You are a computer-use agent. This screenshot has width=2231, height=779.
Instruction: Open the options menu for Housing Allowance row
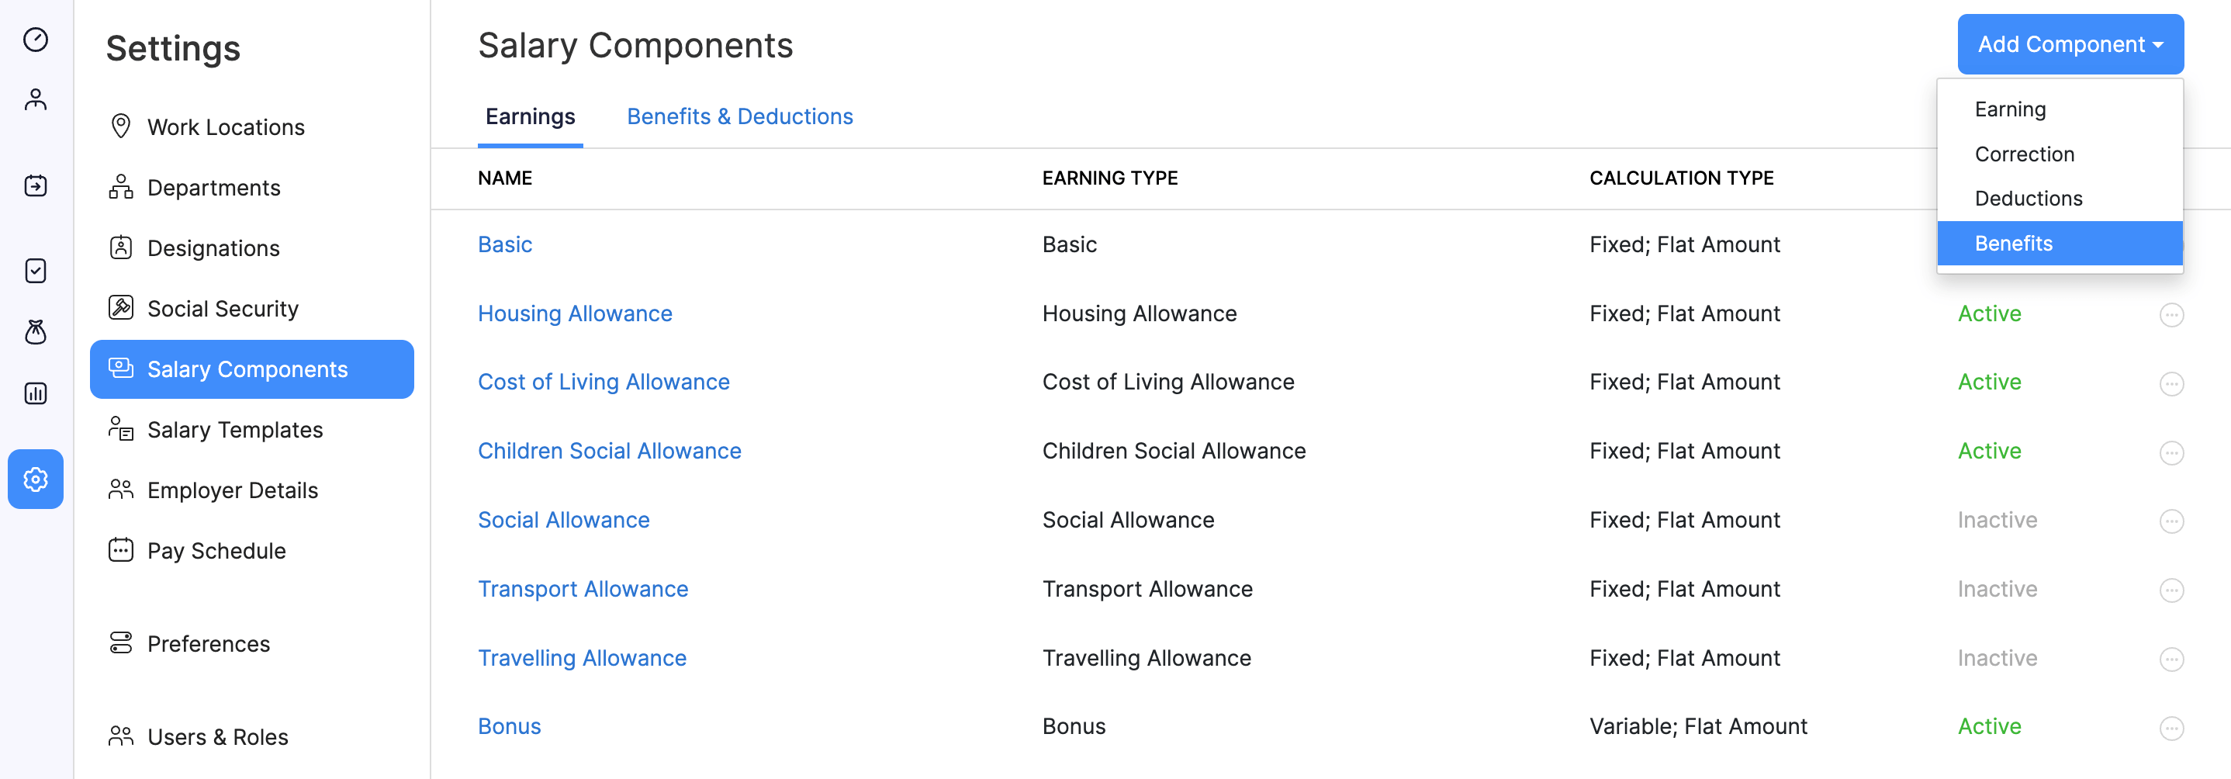coord(2172,314)
